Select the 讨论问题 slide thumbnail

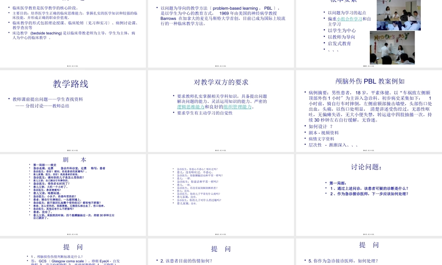point(368,194)
